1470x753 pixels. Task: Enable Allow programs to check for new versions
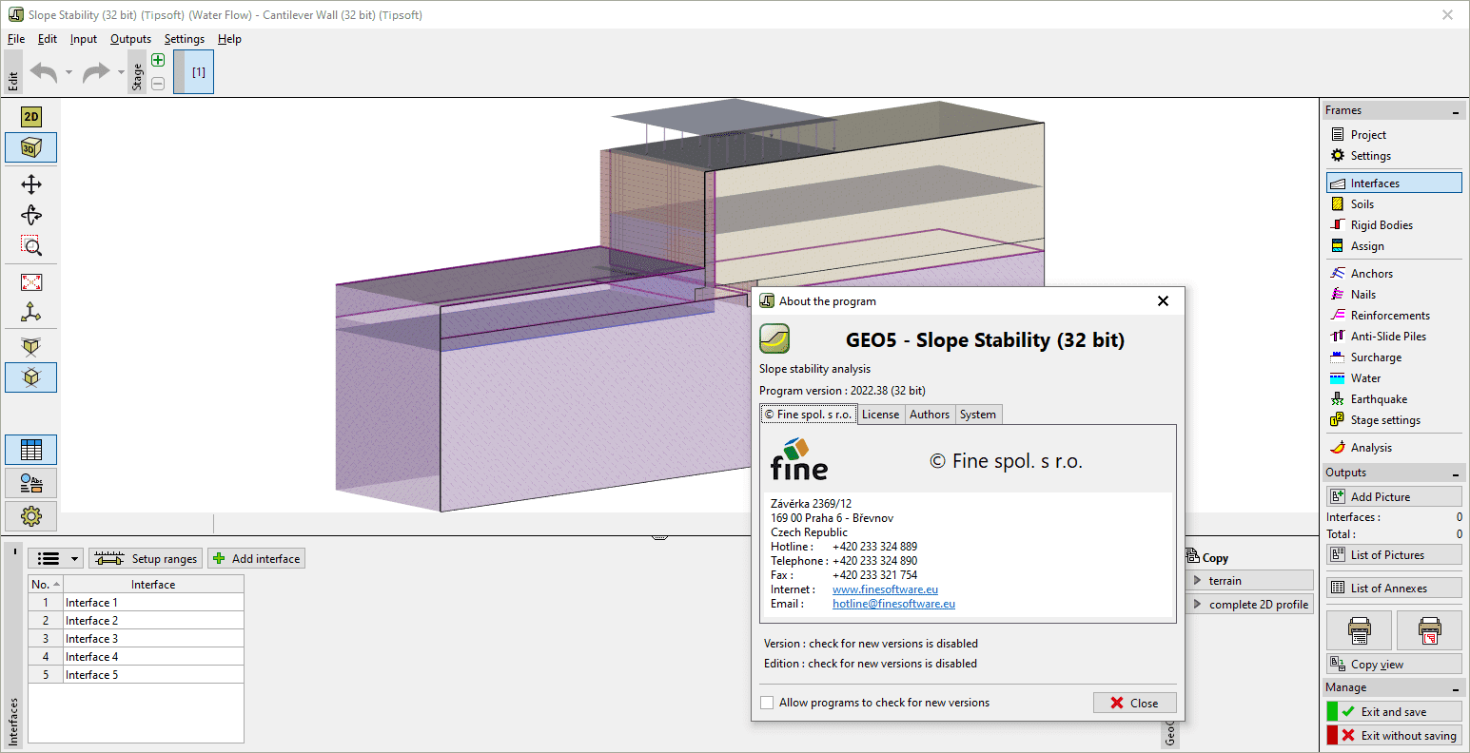pos(768,703)
